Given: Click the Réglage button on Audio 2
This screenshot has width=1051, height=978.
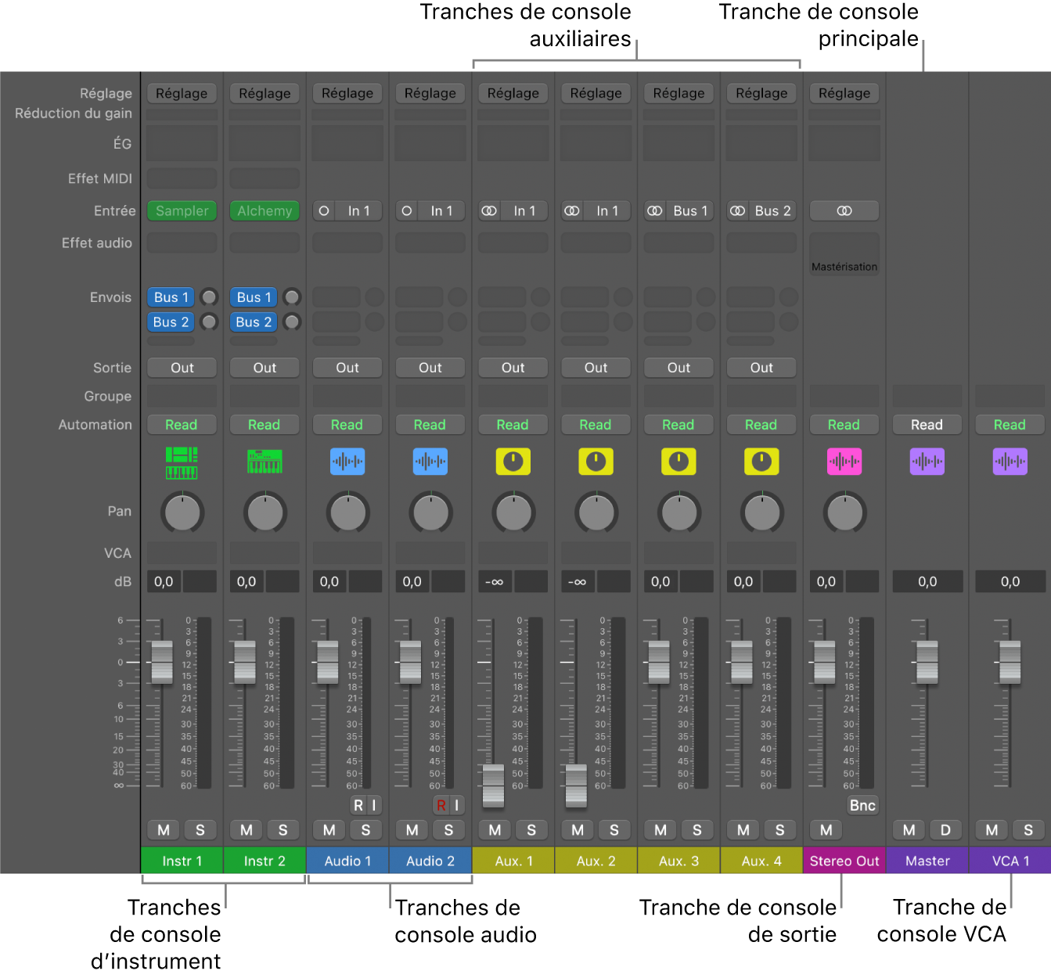Looking at the screenshot, I should pos(430,93).
